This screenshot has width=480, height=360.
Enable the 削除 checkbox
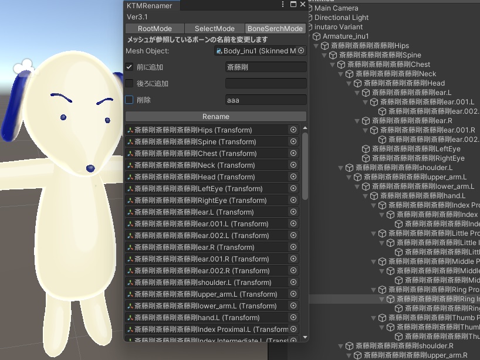130,100
